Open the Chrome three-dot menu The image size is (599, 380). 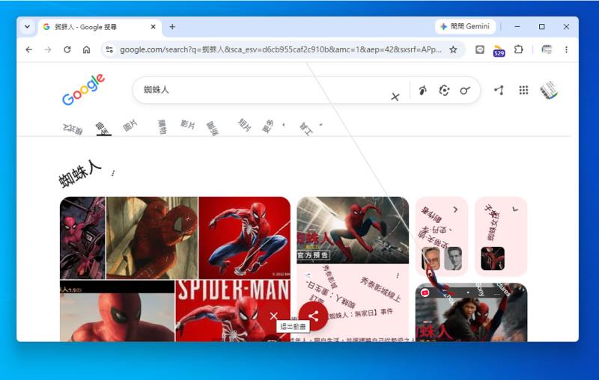(566, 49)
